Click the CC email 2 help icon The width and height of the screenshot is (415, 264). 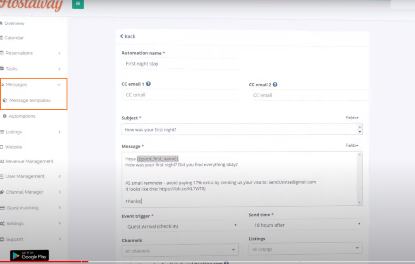[275, 84]
